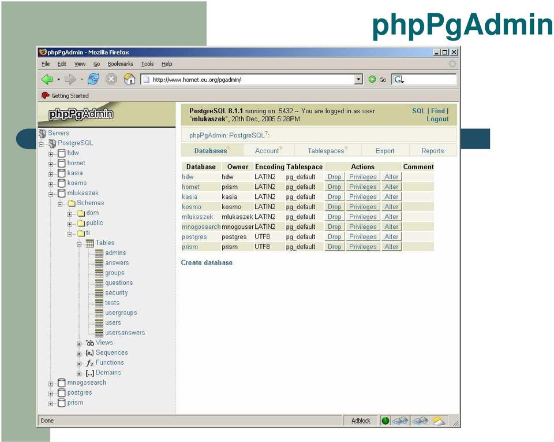Click the hdw database cylinder icon
The height and width of the screenshot is (442, 554).
62,153
